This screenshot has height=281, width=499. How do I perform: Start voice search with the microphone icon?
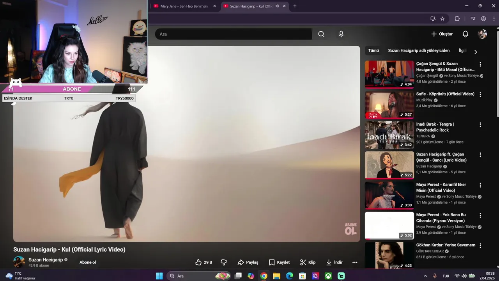click(341, 34)
